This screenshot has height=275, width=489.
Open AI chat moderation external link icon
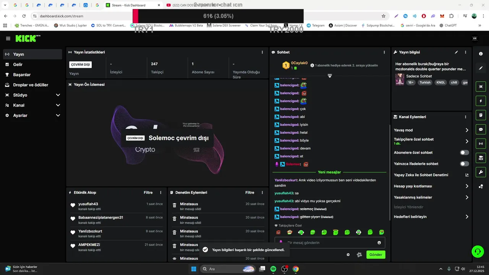coord(466,175)
